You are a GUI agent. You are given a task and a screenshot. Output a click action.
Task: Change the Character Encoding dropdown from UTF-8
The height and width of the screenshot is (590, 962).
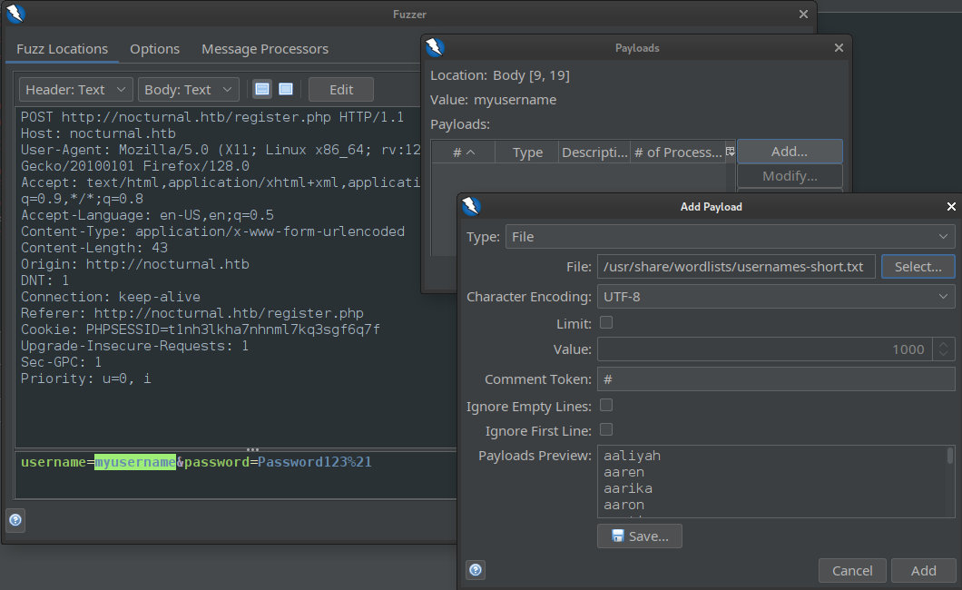click(x=776, y=296)
